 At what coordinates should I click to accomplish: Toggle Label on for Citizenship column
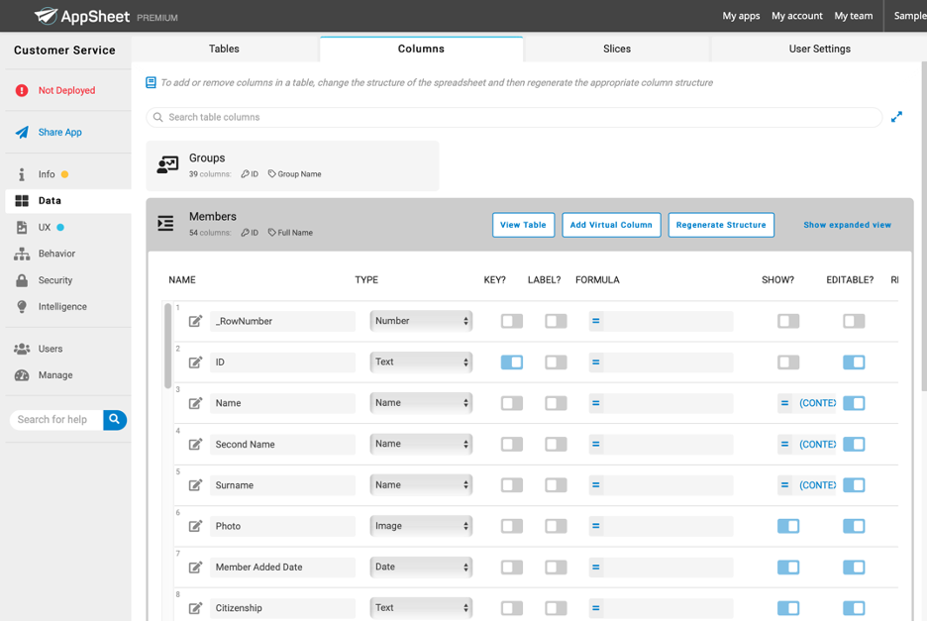point(556,608)
